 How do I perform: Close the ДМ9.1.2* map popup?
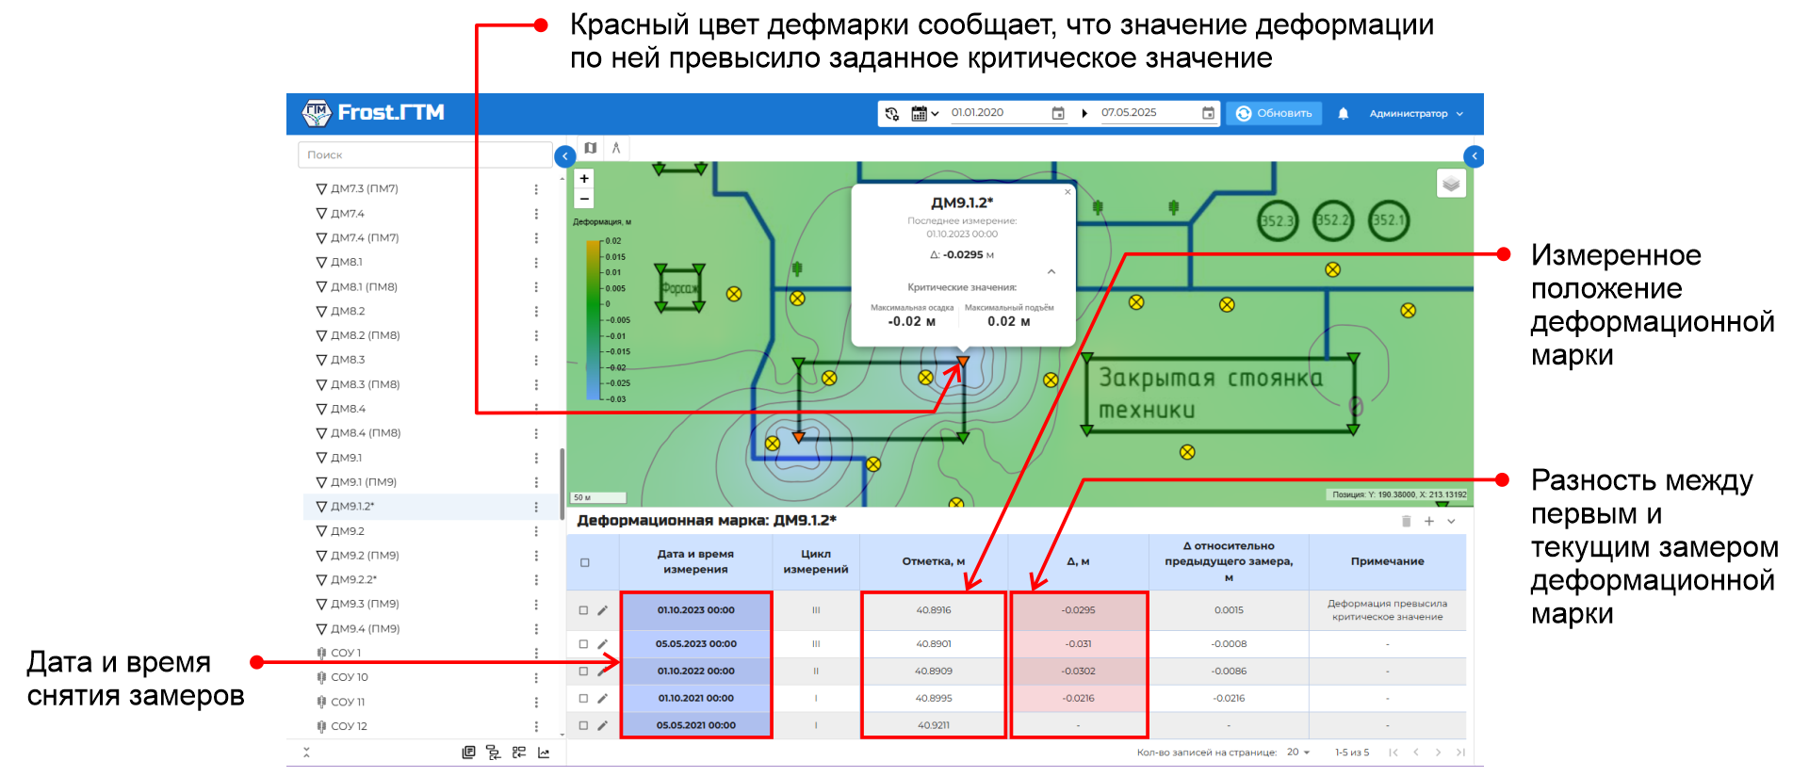(x=1067, y=191)
